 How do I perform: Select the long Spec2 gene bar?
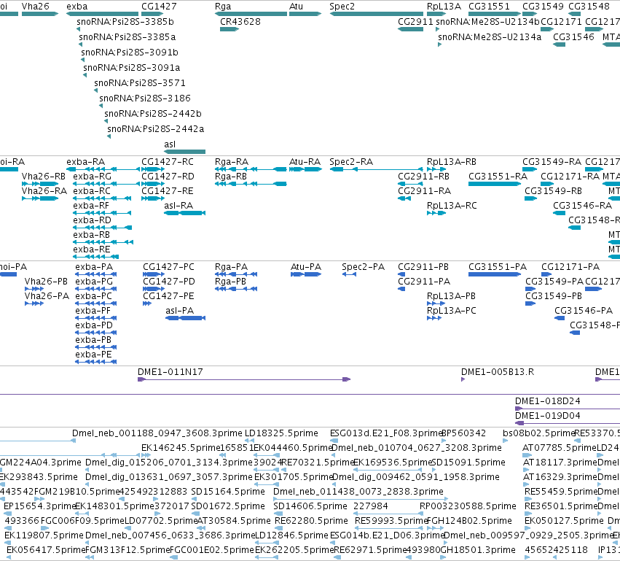pos(376,14)
